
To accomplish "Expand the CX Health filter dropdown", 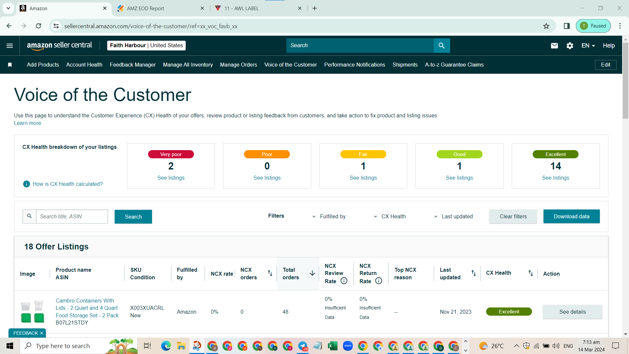I will (x=390, y=216).
